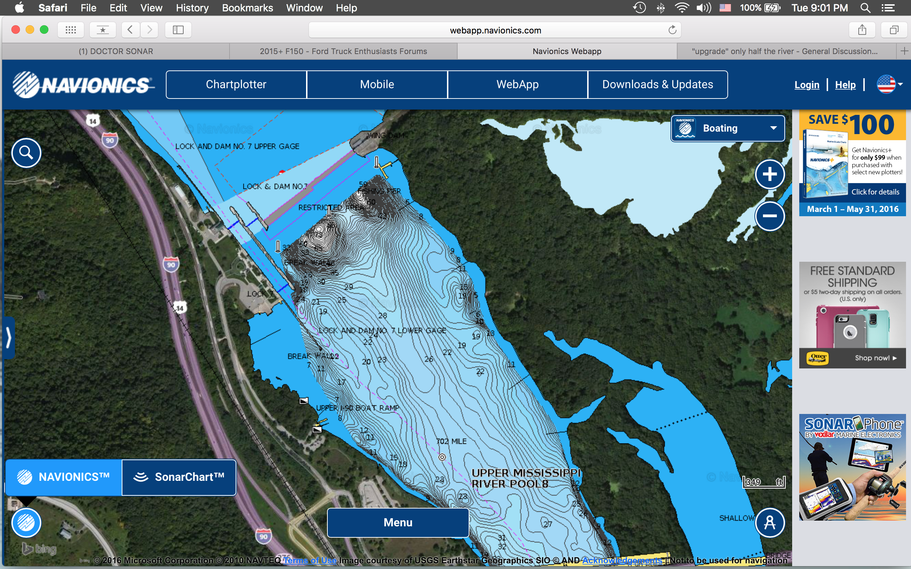Viewport: 911px width, 569px height.
Task: Switch to the "upgrade" only half the river tab
Action: click(x=786, y=51)
